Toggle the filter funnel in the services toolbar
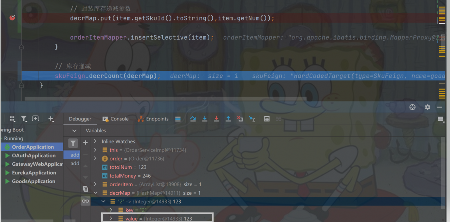The width and height of the screenshot is (450, 222). 24,119
